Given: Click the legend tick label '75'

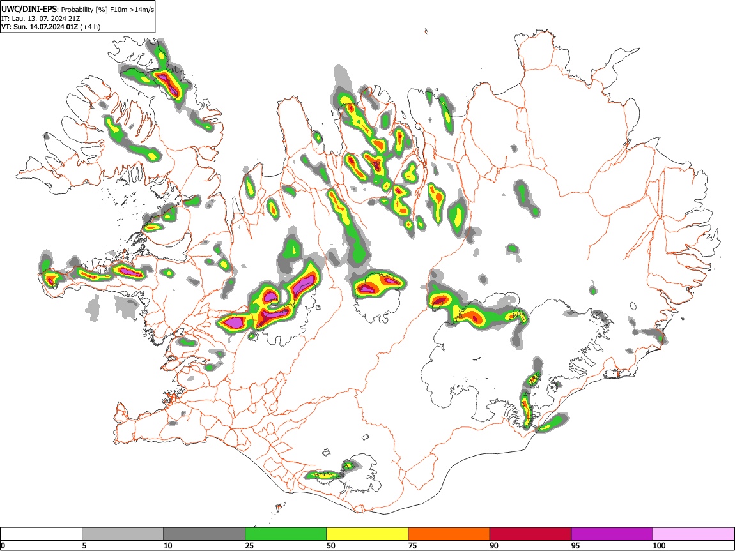Looking at the screenshot, I should tap(412, 545).
